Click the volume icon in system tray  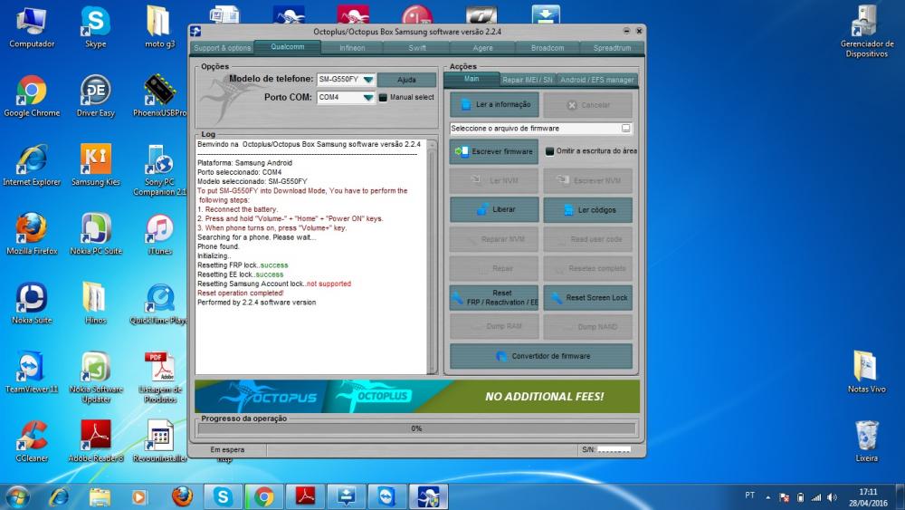click(x=832, y=497)
